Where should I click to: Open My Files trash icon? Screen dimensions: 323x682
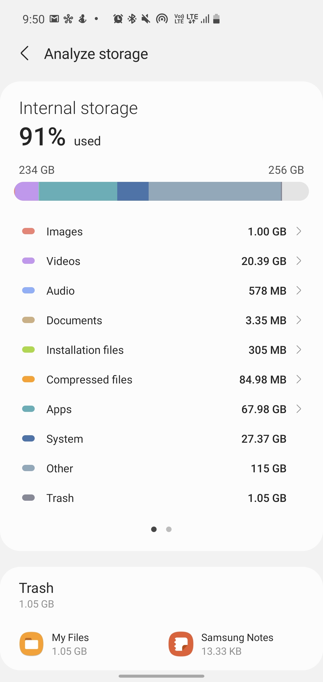pyautogui.click(x=31, y=644)
